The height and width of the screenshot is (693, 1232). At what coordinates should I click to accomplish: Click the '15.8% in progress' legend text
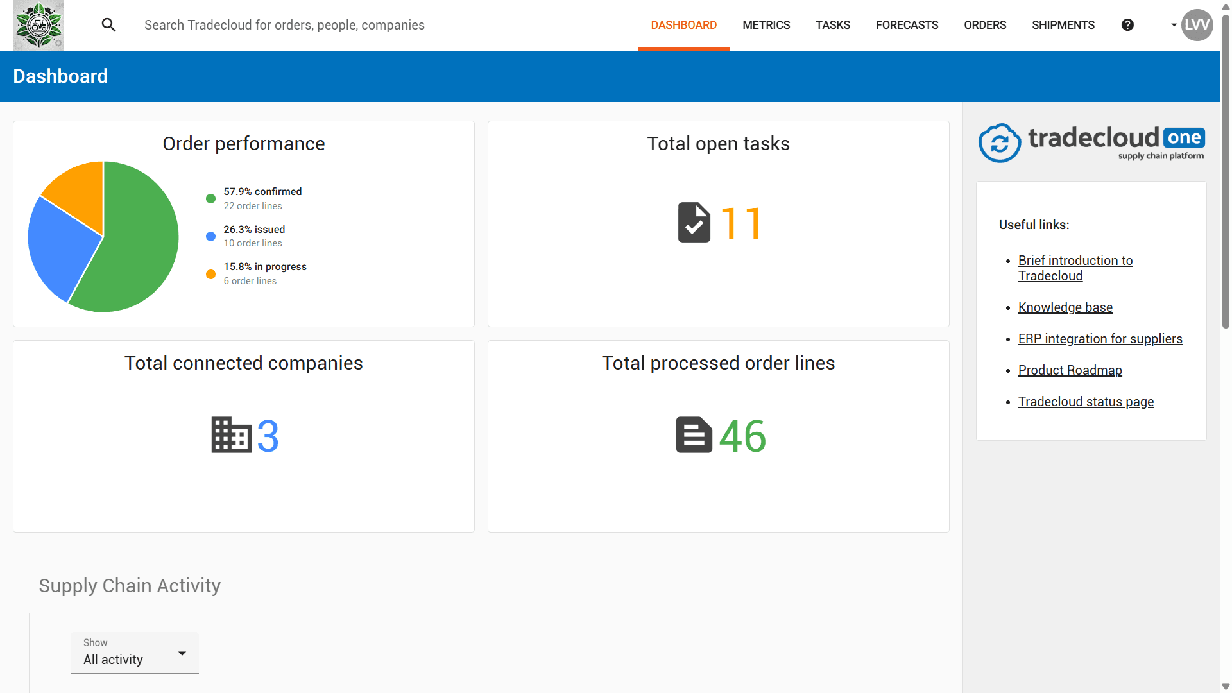pyautogui.click(x=265, y=267)
